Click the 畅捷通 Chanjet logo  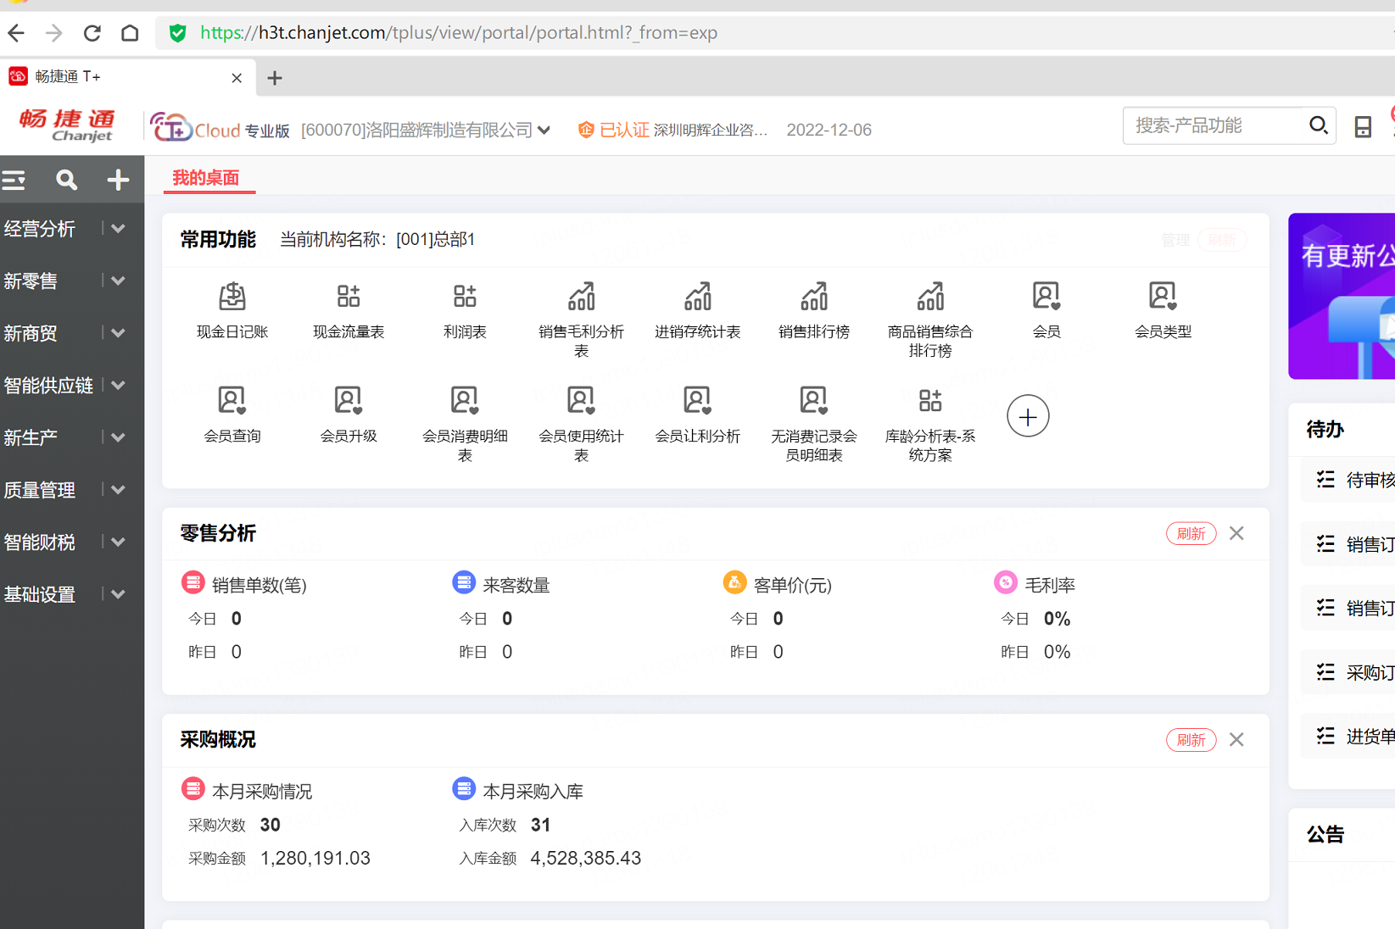[67, 125]
